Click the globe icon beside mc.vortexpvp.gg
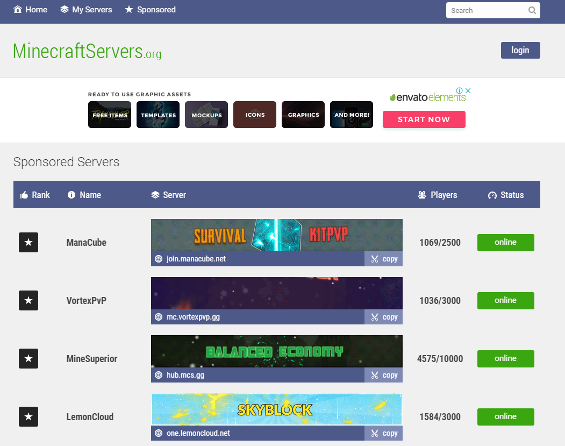565x446 pixels. pos(159,317)
